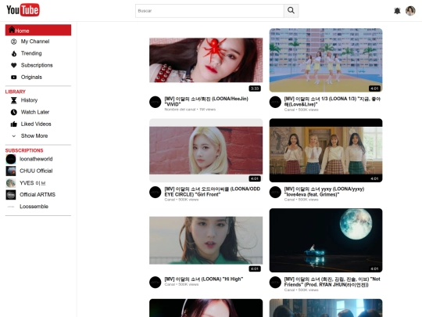The height and width of the screenshot is (317, 422).
Task: Play the HeeJin ViViD video thumbnail
Action: click(x=206, y=60)
